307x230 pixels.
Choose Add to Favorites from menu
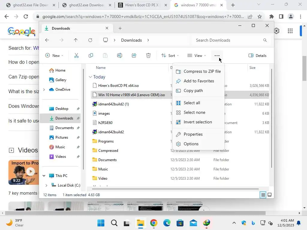[x=198, y=81]
